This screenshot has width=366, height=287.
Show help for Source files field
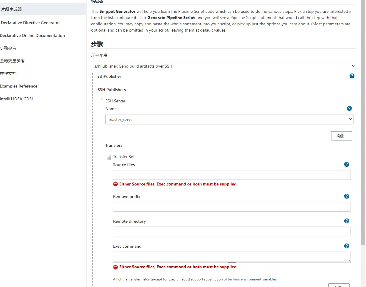tap(347, 164)
